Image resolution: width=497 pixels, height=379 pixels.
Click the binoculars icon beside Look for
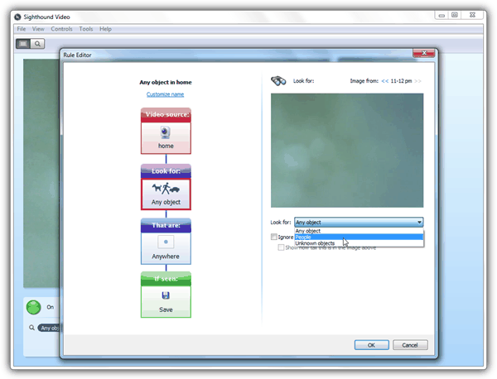point(278,81)
